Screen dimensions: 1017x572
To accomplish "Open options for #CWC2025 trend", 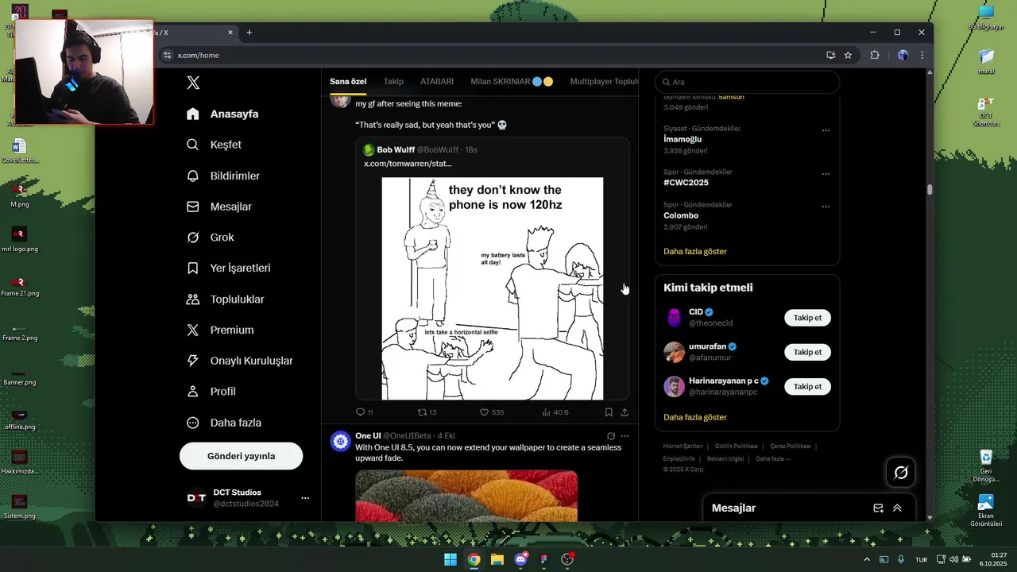I will [x=826, y=174].
